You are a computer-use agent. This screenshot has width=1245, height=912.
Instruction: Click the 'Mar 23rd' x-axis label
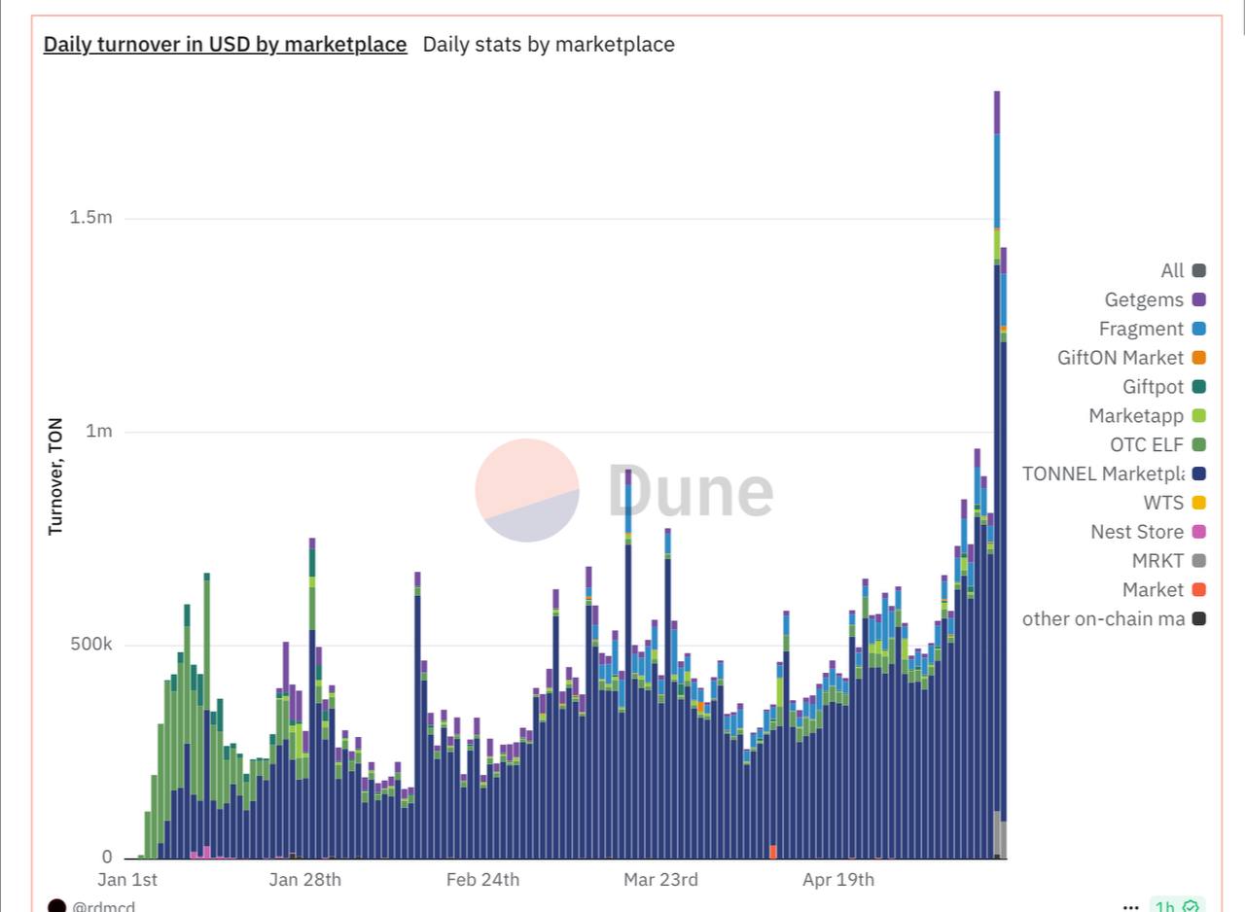pos(660,880)
